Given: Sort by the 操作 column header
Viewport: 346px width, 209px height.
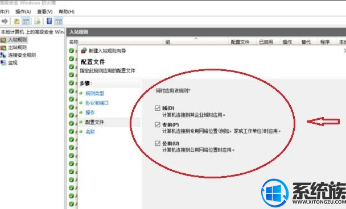Looking at the screenshot, I should [287, 42].
